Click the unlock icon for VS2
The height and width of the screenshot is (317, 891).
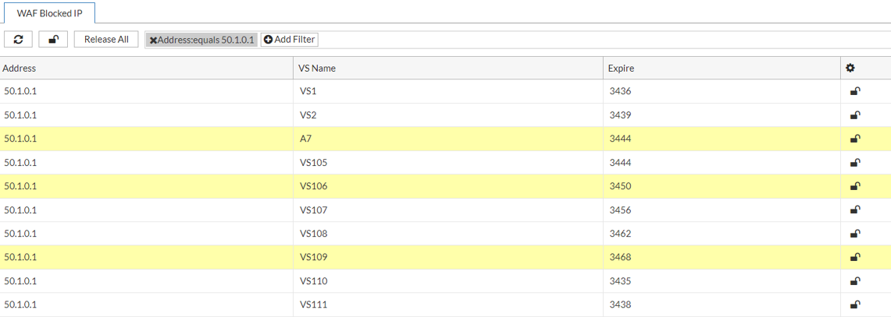click(x=855, y=115)
